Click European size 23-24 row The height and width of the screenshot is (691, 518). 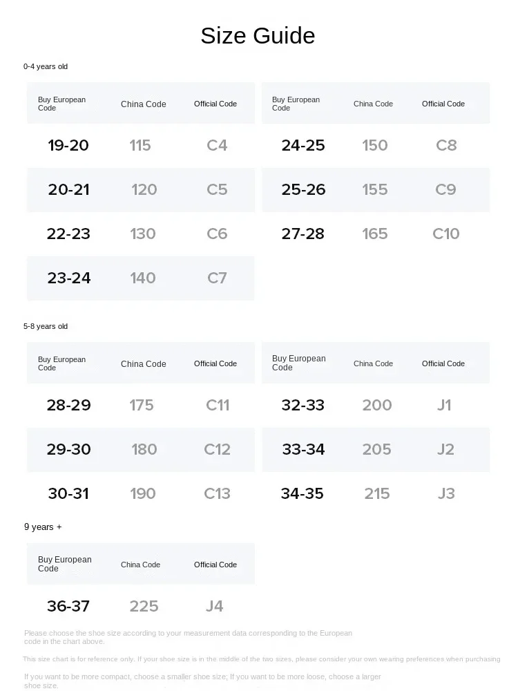click(69, 278)
